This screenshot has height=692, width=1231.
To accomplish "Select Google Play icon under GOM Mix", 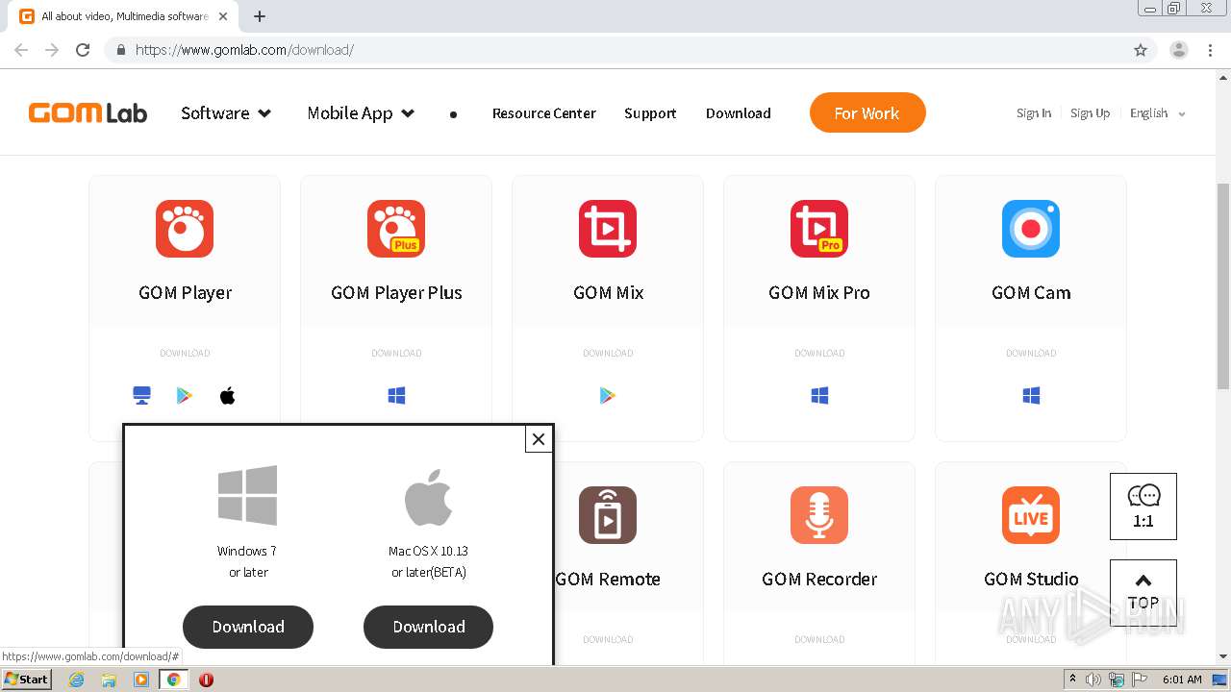I will click(608, 395).
